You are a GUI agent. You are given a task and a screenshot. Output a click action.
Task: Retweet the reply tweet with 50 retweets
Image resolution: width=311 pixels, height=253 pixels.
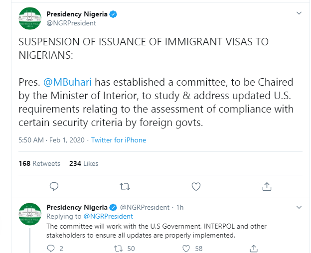click(119, 249)
